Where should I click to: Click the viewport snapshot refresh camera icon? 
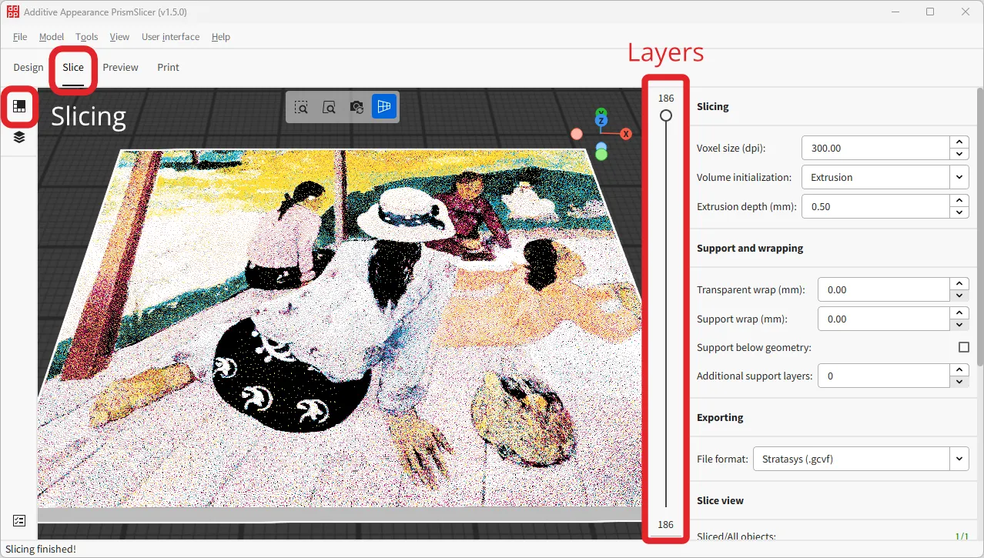point(356,107)
